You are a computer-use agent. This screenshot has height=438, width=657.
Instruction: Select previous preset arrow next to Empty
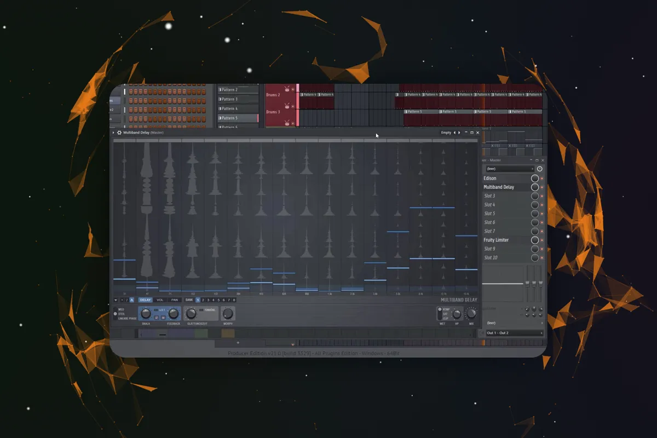(454, 132)
